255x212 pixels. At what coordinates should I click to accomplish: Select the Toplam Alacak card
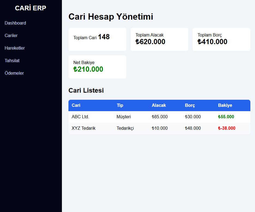tap(159, 39)
